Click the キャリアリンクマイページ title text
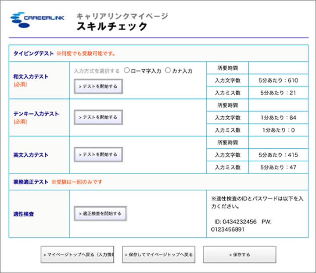Image resolution: width=316 pixels, height=273 pixels. [x=122, y=16]
